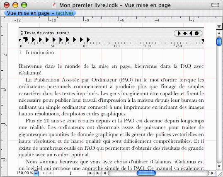
Task: Select the decimal tab circle icon
Action: (x=196, y=33)
